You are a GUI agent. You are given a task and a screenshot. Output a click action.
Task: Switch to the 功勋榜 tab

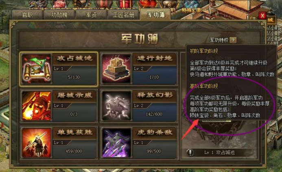[x=59, y=15]
